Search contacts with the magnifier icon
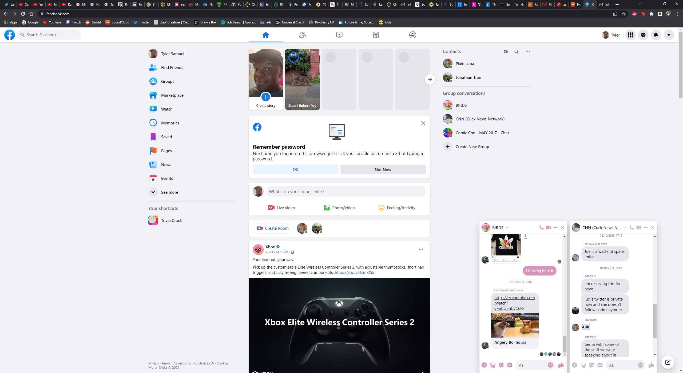683x373 pixels. click(x=517, y=51)
